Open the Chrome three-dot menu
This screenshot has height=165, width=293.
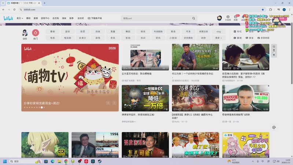coord(289,10)
